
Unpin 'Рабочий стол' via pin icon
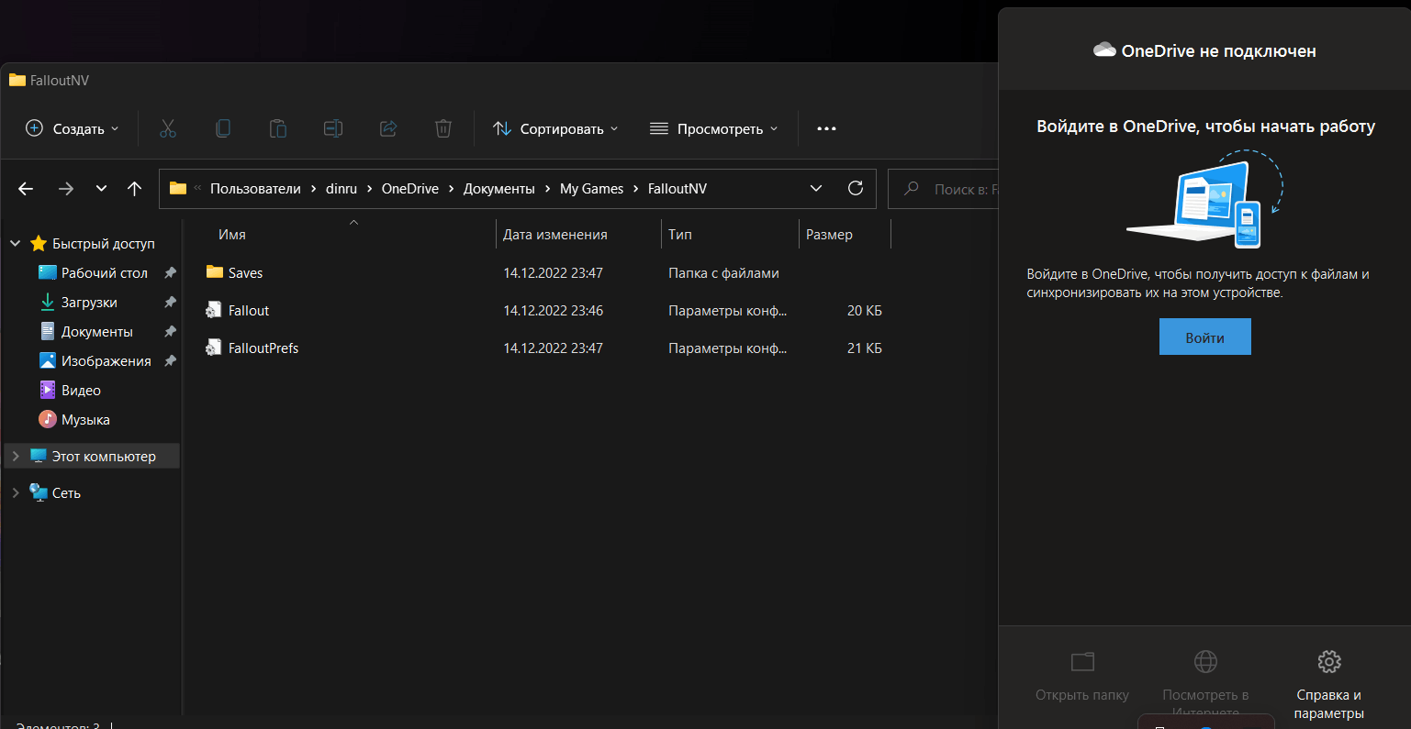pos(170,273)
